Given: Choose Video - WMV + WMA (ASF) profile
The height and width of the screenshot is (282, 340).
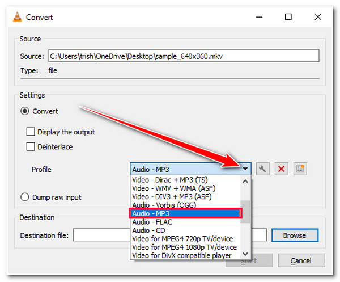Looking at the screenshot, I should [185, 188].
